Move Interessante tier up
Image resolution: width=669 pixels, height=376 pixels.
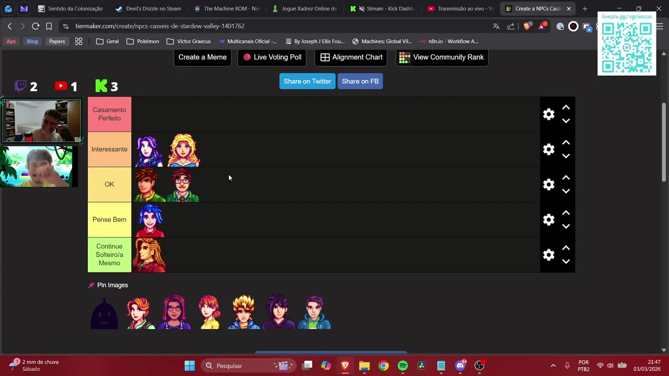(x=566, y=143)
